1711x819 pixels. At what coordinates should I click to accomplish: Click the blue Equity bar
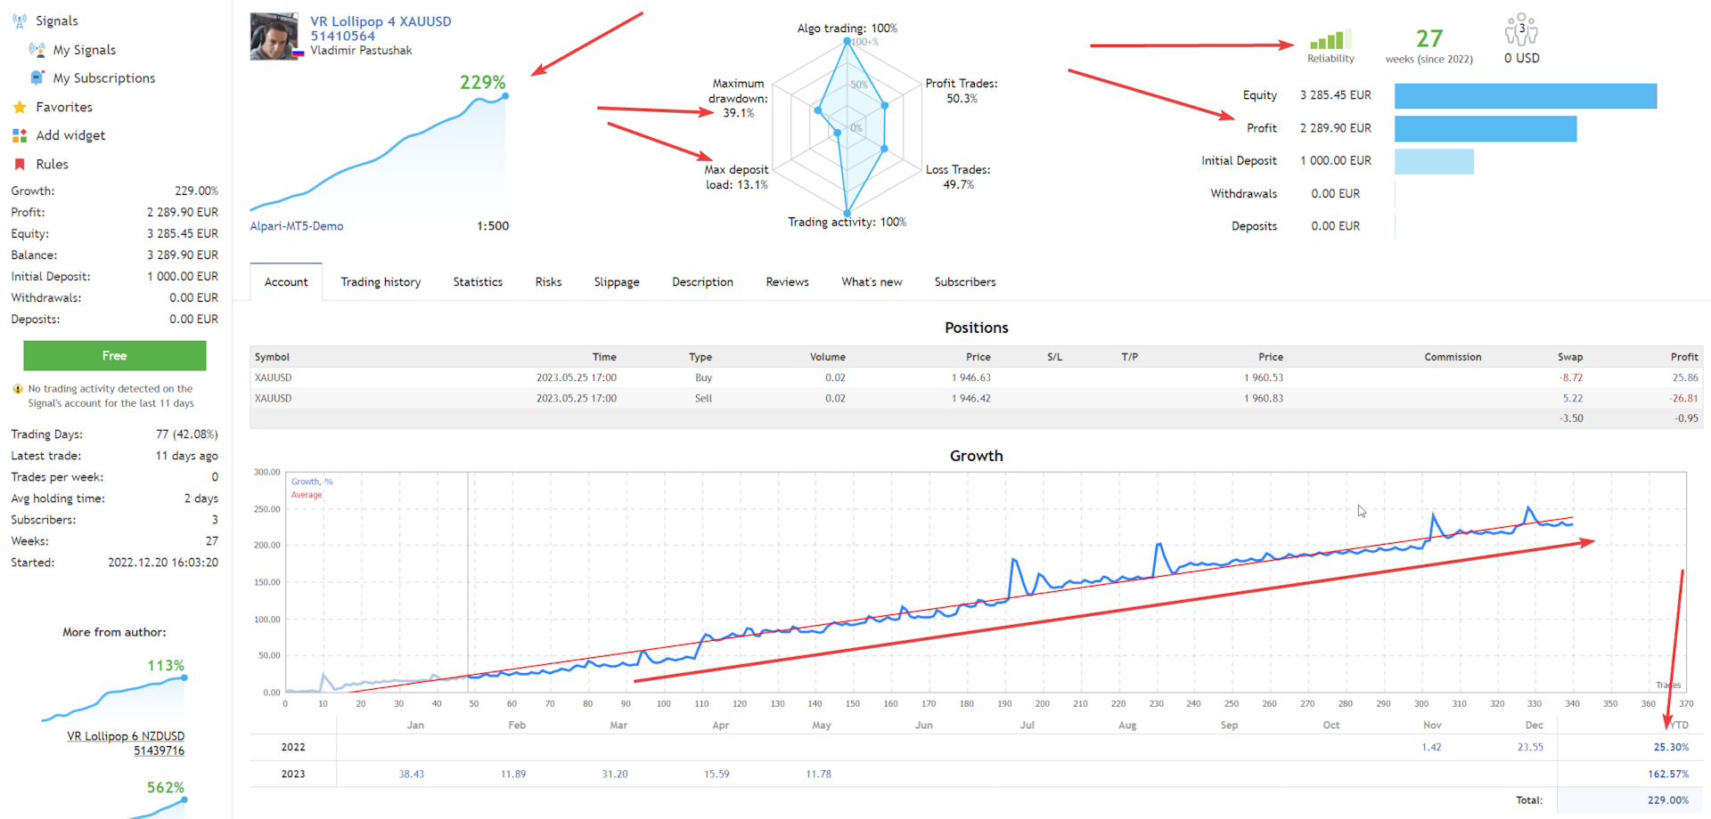pos(1525,96)
